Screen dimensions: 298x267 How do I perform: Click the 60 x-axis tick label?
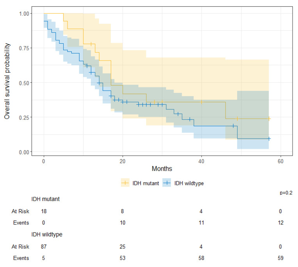tap(280, 162)
